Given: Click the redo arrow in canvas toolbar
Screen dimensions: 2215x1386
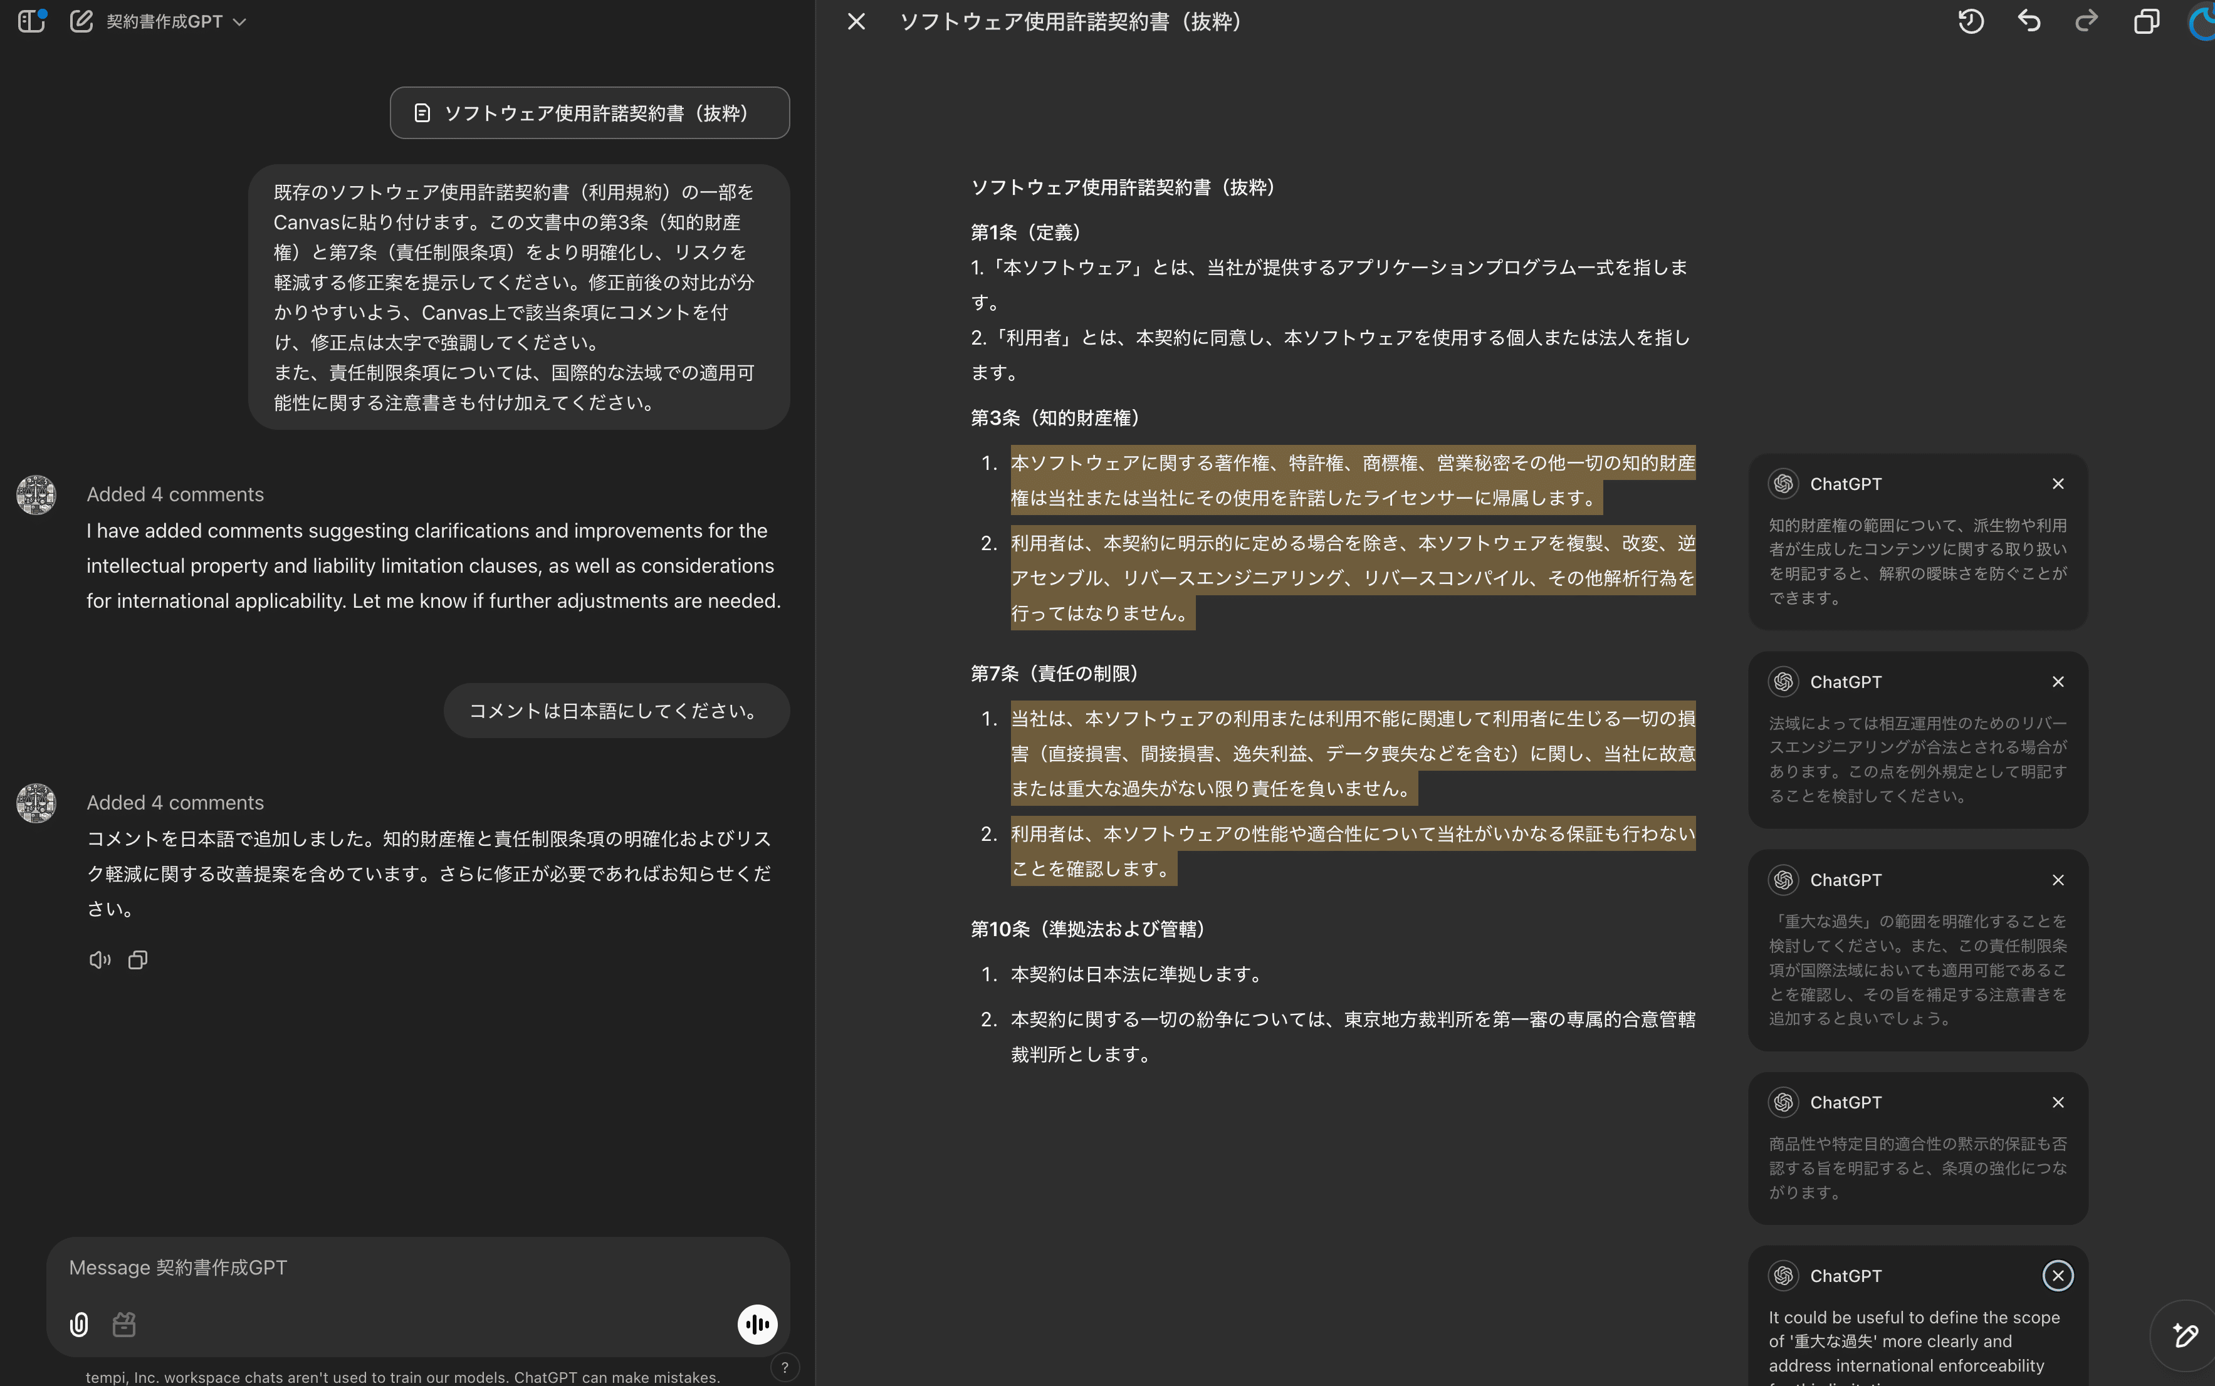Looking at the screenshot, I should pos(2087,21).
